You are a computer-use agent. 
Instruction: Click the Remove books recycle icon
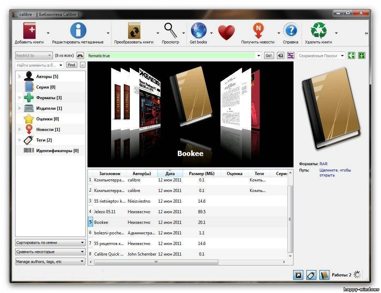point(319,30)
